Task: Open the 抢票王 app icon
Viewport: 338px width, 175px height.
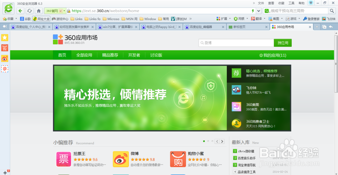Action: (64, 159)
